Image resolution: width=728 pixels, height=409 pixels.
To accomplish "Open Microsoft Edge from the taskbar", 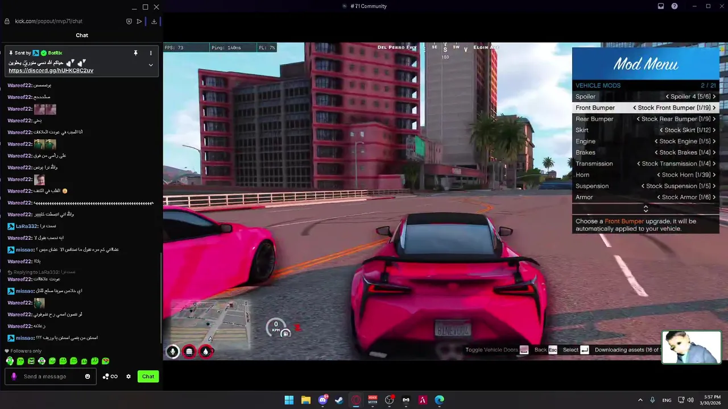I will [x=440, y=400].
